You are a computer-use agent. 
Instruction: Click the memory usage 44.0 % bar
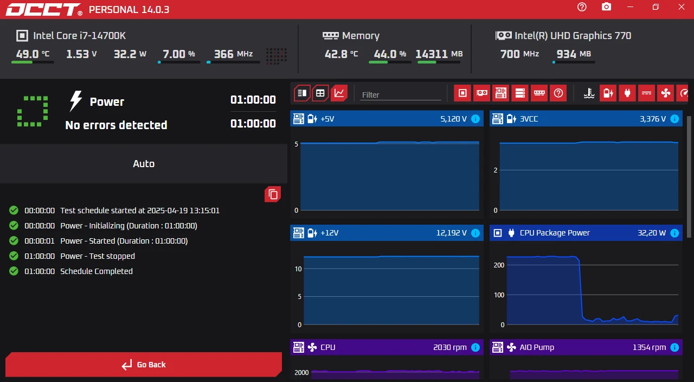[390, 62]
